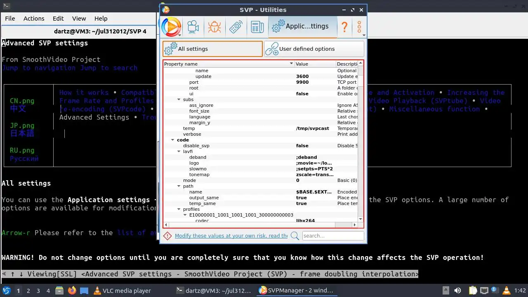Click the vertical scrollbar up arrow

pos(361,64)
